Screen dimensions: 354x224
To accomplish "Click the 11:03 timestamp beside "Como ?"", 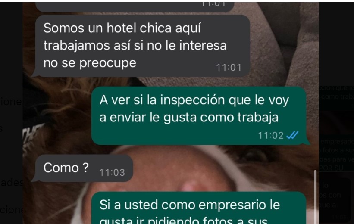I will coord(112,173).
